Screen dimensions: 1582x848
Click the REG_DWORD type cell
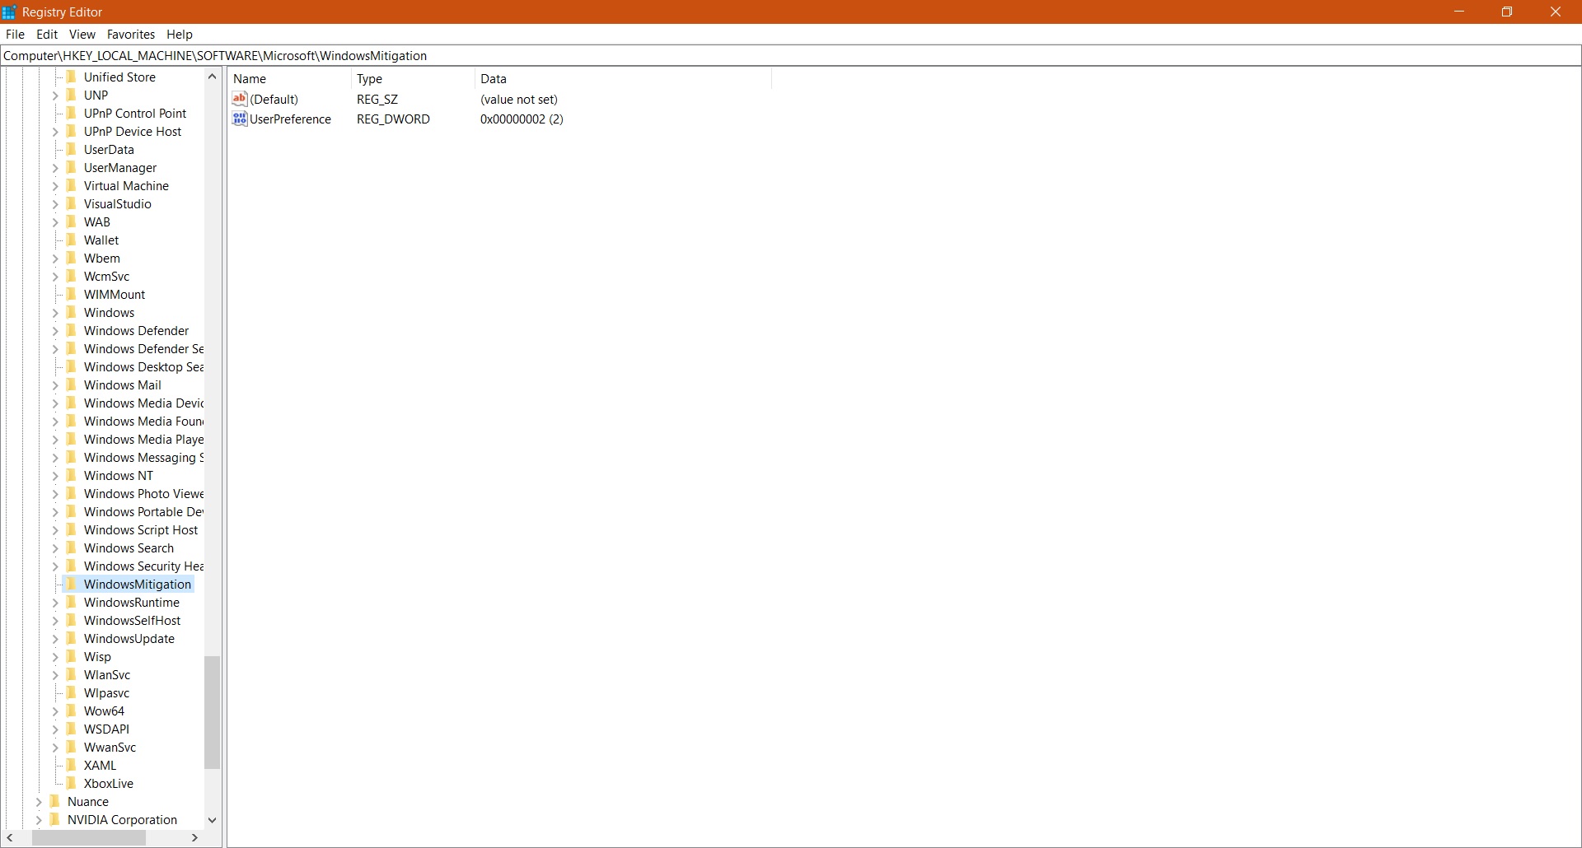click(x=393, y=119)
